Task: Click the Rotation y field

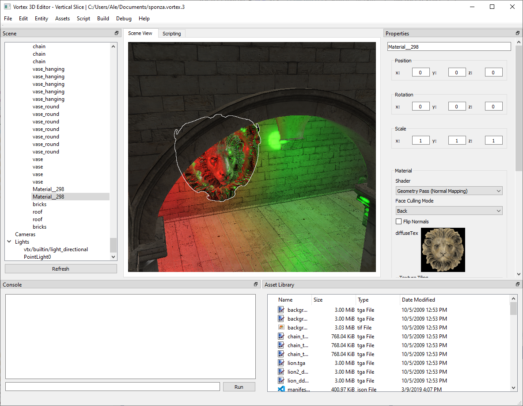Action: click(x=457, y=107)
